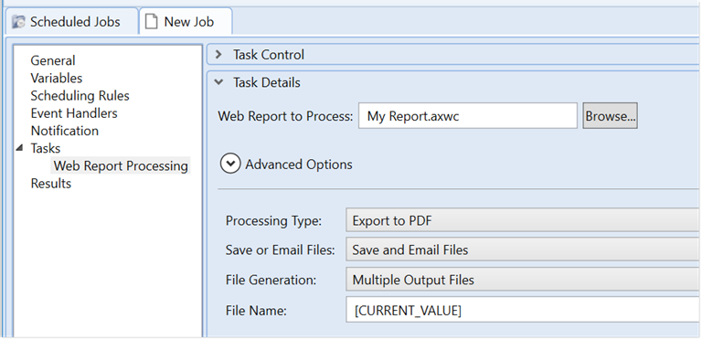Select Event Handlers in the sidebar
The height and width of the screenshot is (340, 702).
coord(74,113)
